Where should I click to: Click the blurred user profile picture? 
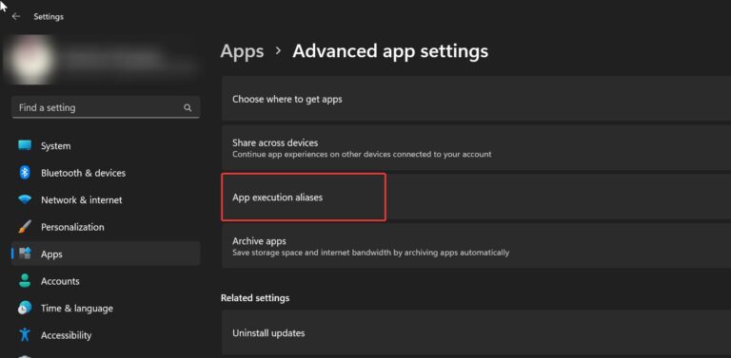tap(30, 60)
